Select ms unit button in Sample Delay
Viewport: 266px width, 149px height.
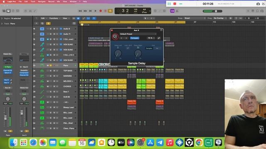[x=157, y=48]
